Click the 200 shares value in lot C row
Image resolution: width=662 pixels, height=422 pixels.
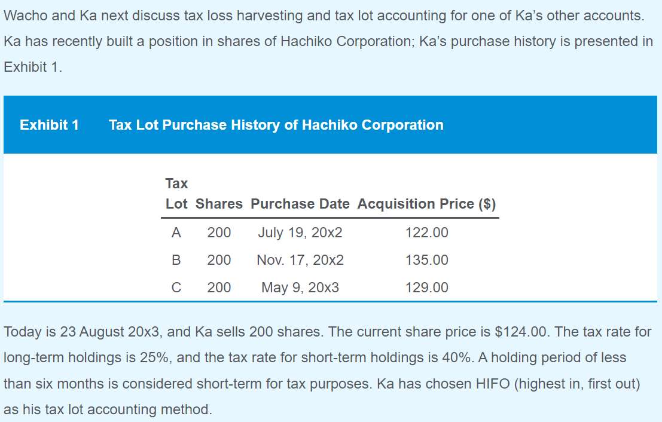(x=219, y=288)
